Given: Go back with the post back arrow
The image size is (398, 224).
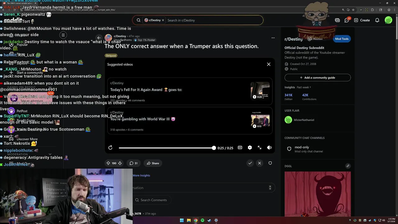Looking at the screenshot, I should pos(99,38).
